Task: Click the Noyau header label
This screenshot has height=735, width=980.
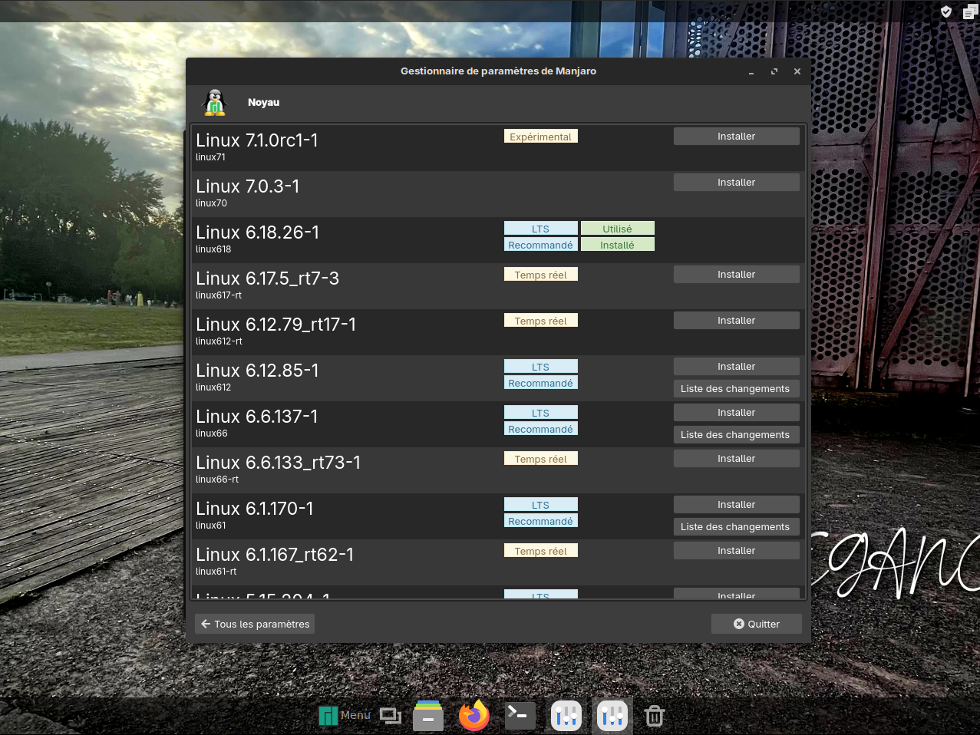Action: (x=263, y=102)
